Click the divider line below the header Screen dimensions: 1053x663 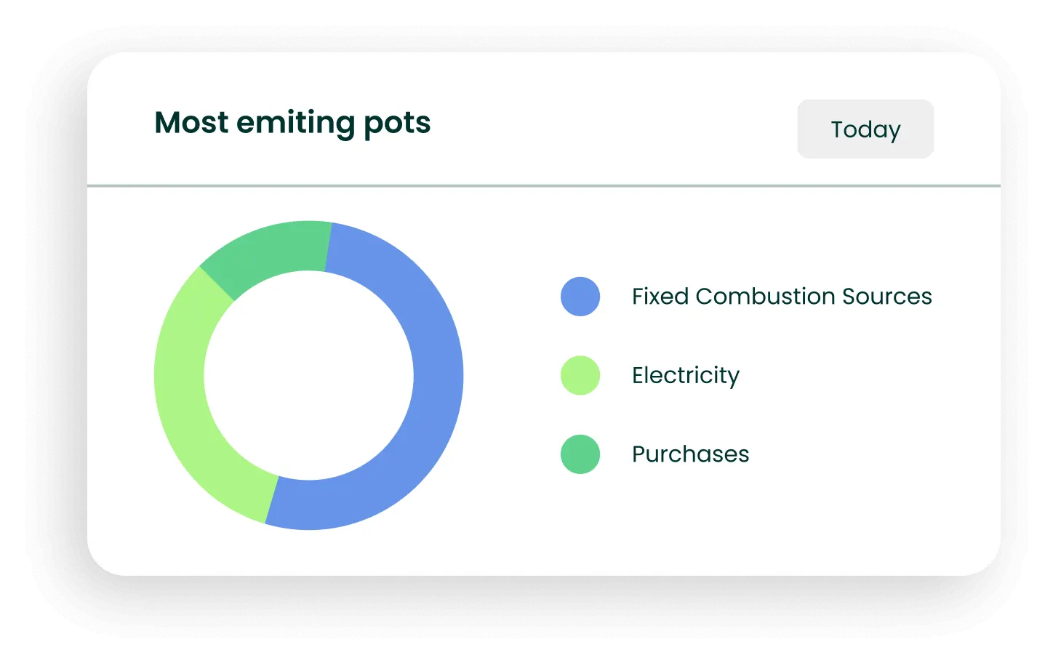[x=544, y=186]
